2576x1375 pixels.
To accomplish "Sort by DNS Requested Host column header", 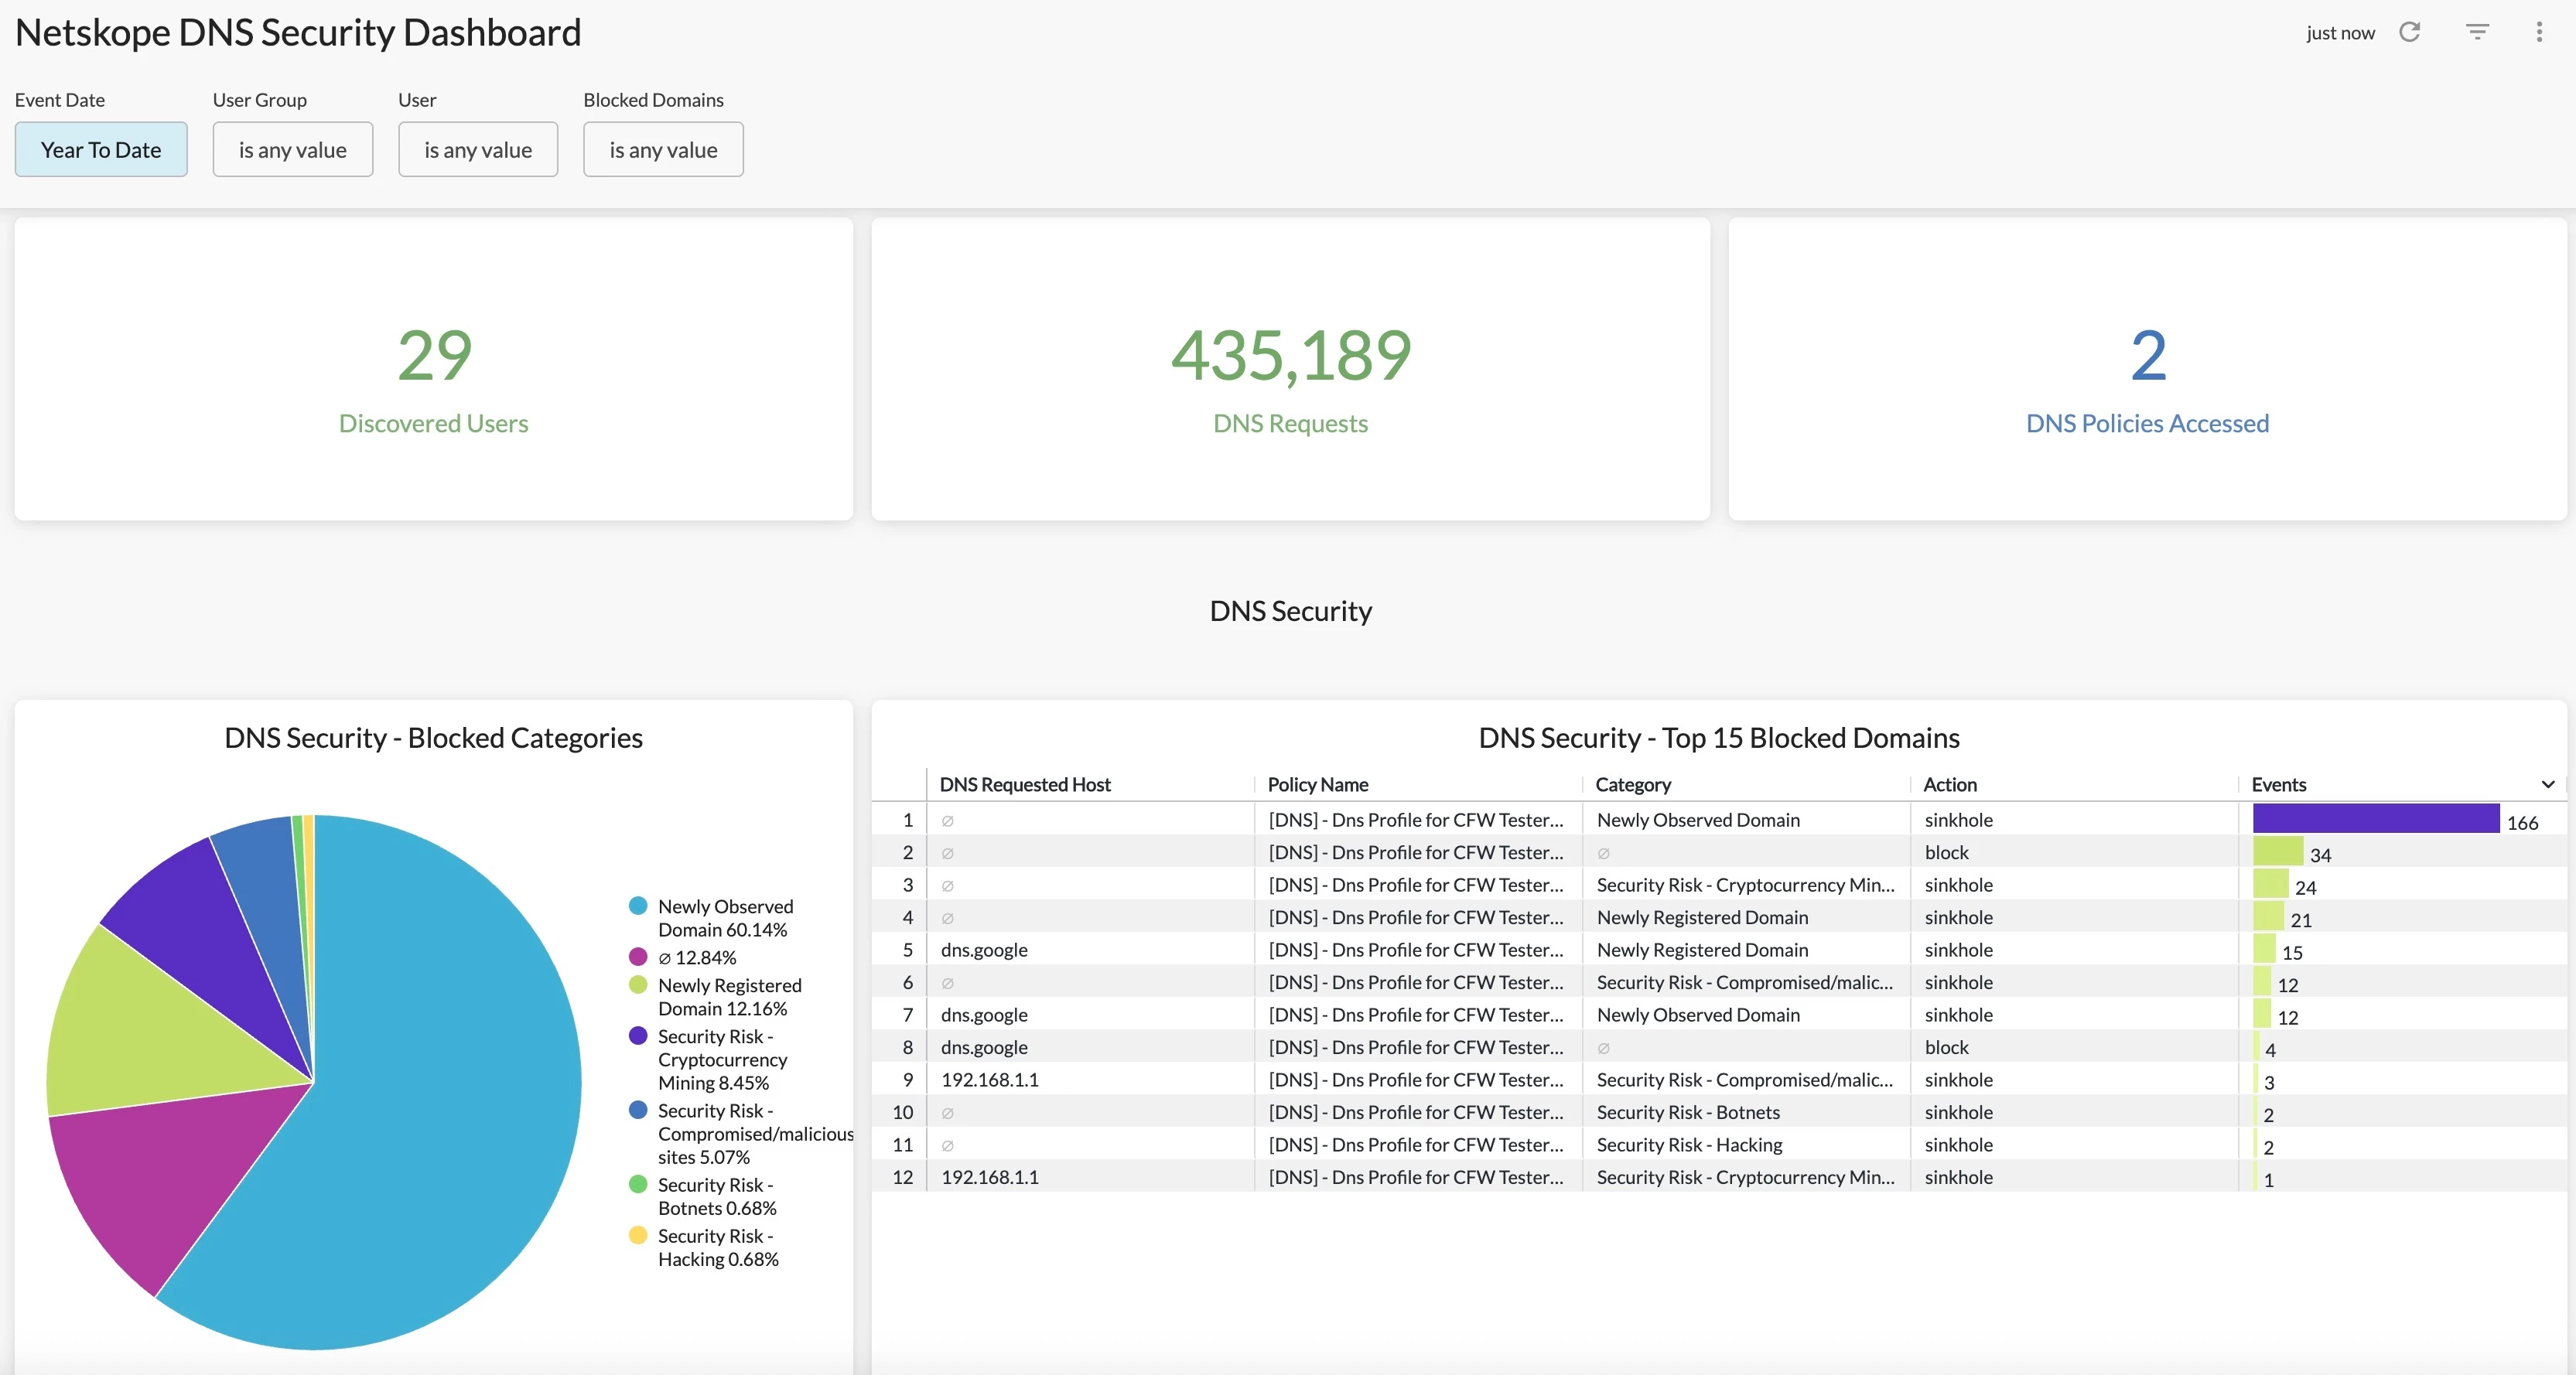I will pyautogui.click(x=1025, y=784).
